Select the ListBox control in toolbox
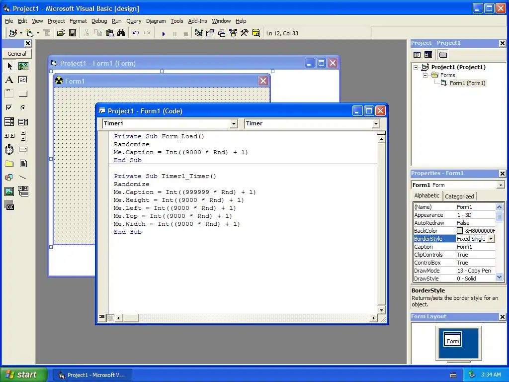 point(23,122)
